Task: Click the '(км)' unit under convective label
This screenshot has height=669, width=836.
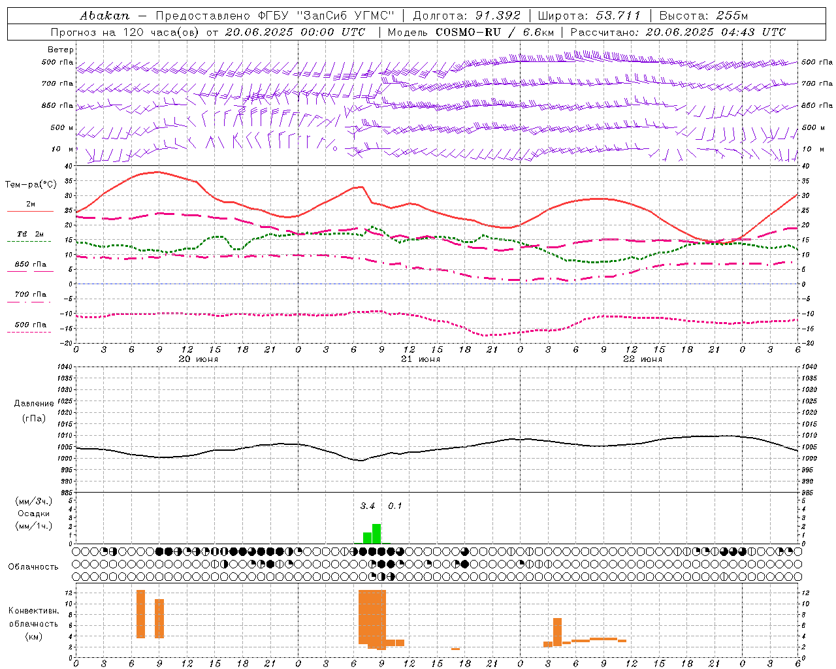Action: point(34,636)
